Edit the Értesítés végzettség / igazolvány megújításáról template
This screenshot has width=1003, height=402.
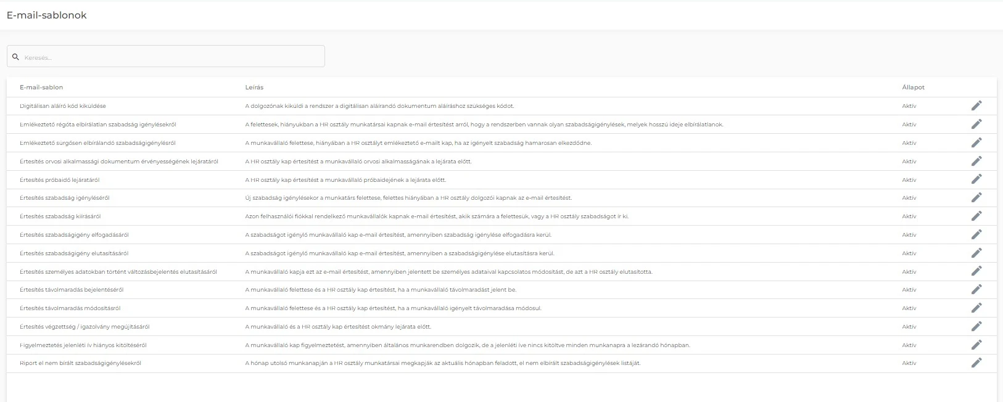[x=976, y=326]
